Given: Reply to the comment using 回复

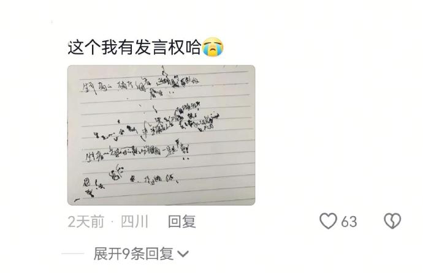Looking at the screenshot, I should click(182, 222).
